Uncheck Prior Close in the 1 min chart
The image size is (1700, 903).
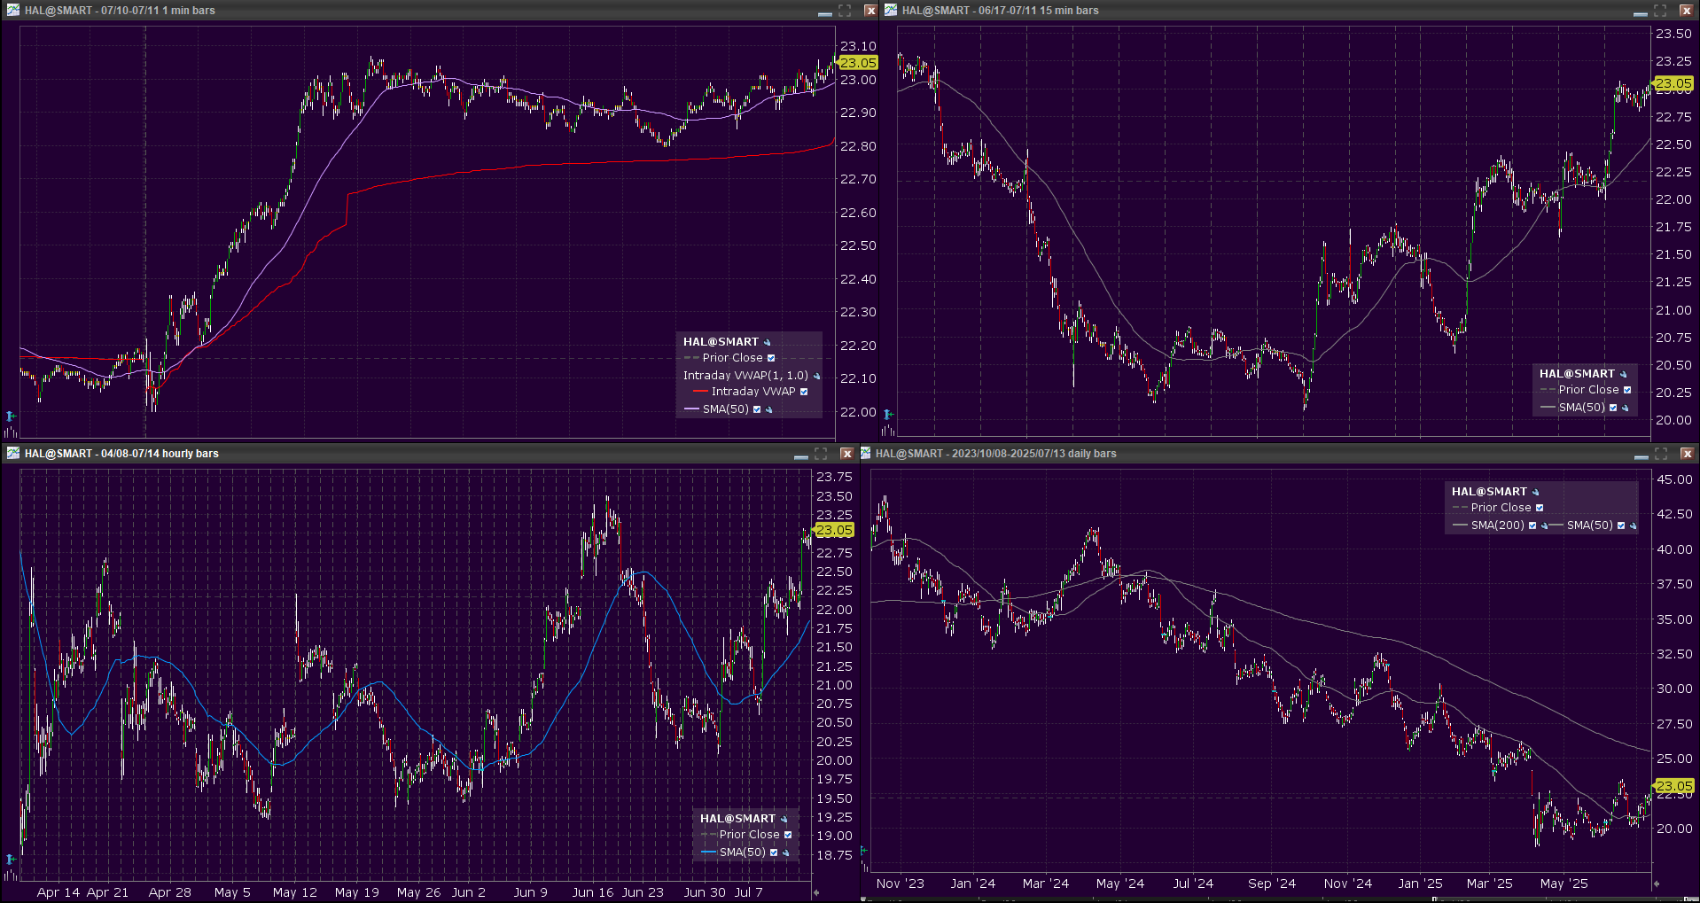[771, 358]
